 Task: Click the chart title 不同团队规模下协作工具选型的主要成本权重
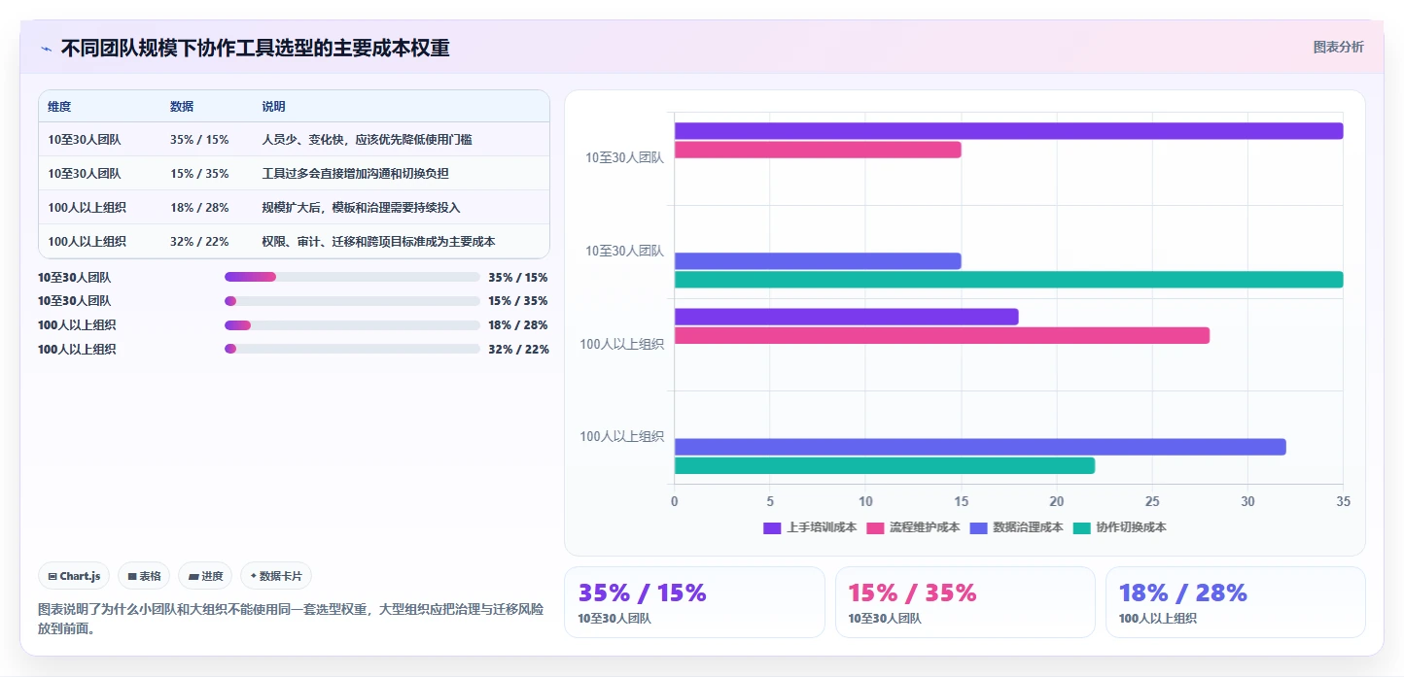(256, 49)
